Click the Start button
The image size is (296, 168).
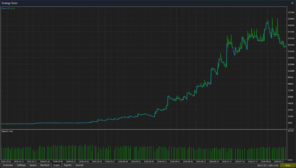[x=288, y=165]
